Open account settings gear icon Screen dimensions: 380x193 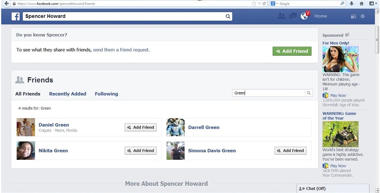click(x=363, y=16)
